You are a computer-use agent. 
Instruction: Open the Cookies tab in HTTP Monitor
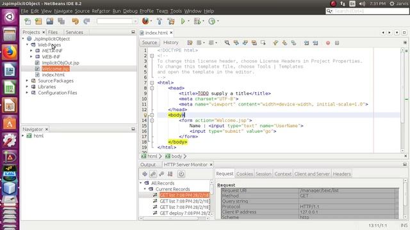(245, 174)
